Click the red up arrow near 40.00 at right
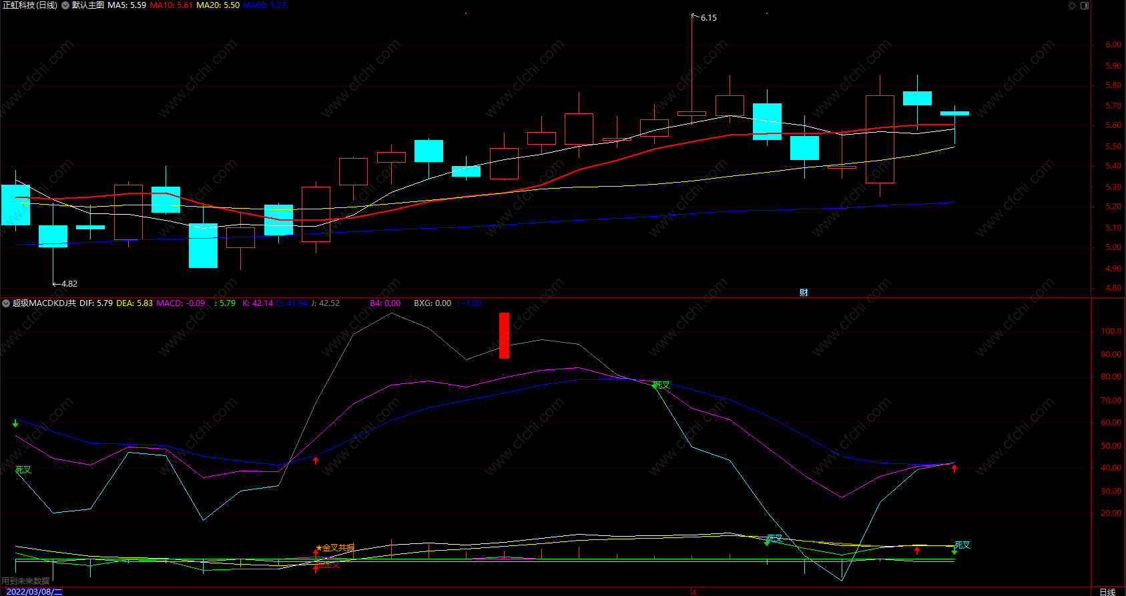 tap(954, 469)
